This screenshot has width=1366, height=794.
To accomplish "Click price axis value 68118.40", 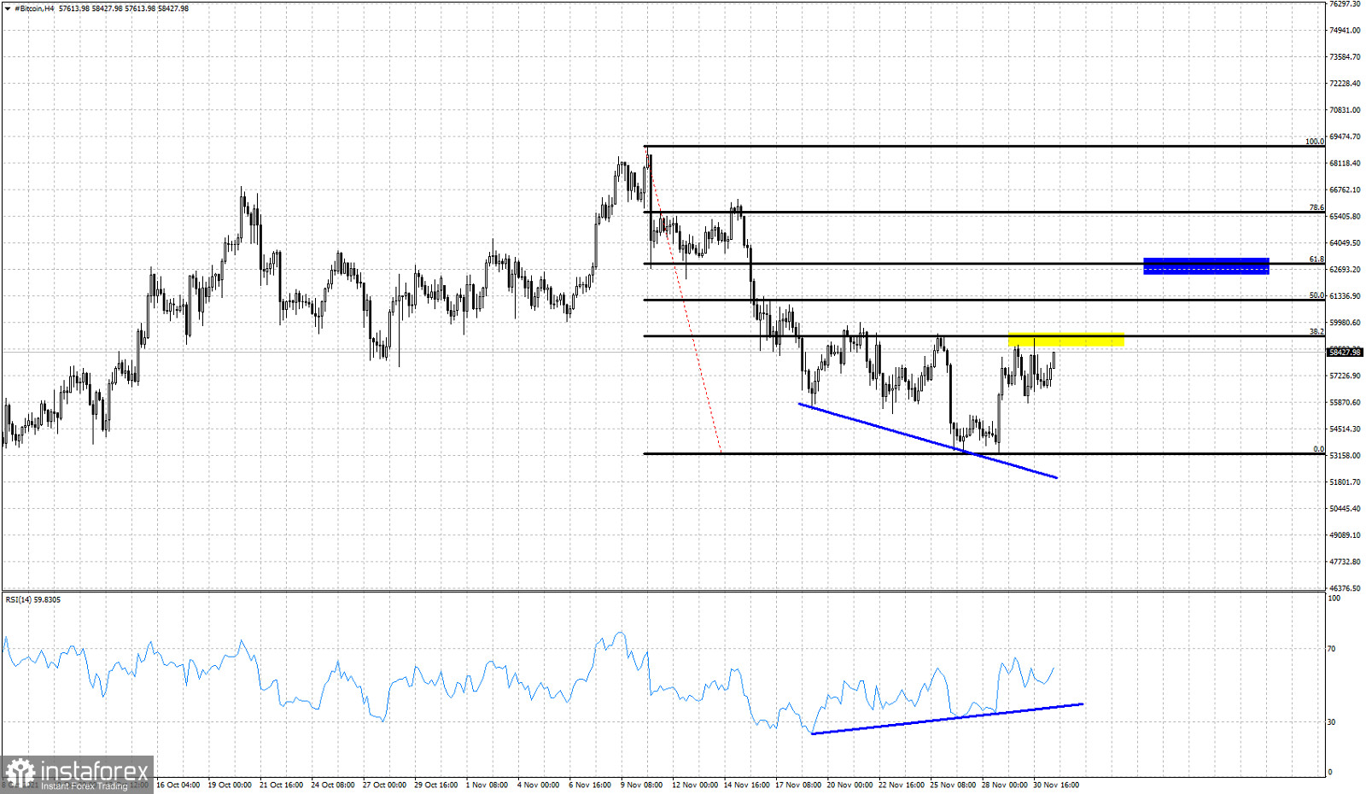I will pyautogui.click(x=1345, y=163).
